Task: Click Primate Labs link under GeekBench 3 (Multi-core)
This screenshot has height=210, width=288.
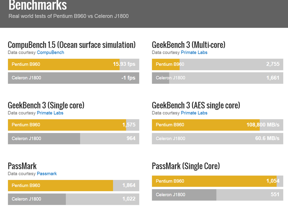Action: click(194, 52)
